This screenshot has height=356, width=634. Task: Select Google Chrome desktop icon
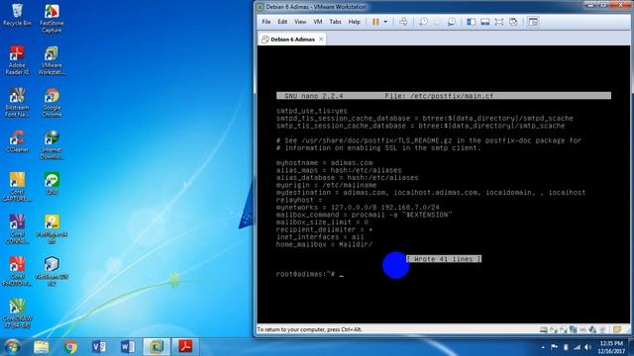(52, 103)
